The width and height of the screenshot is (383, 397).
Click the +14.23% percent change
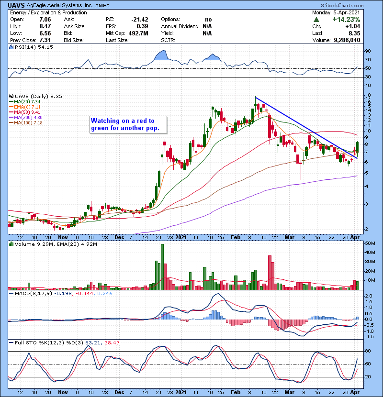point(346,20)
